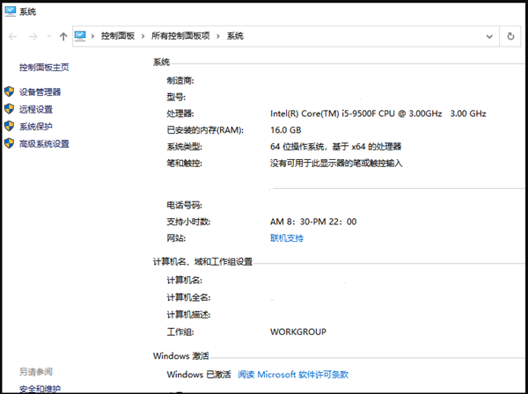Image resolution: width=528 pixels, height=394 pixels.
Task: Click the computer icon in the address bar
Action: [80, 36]
